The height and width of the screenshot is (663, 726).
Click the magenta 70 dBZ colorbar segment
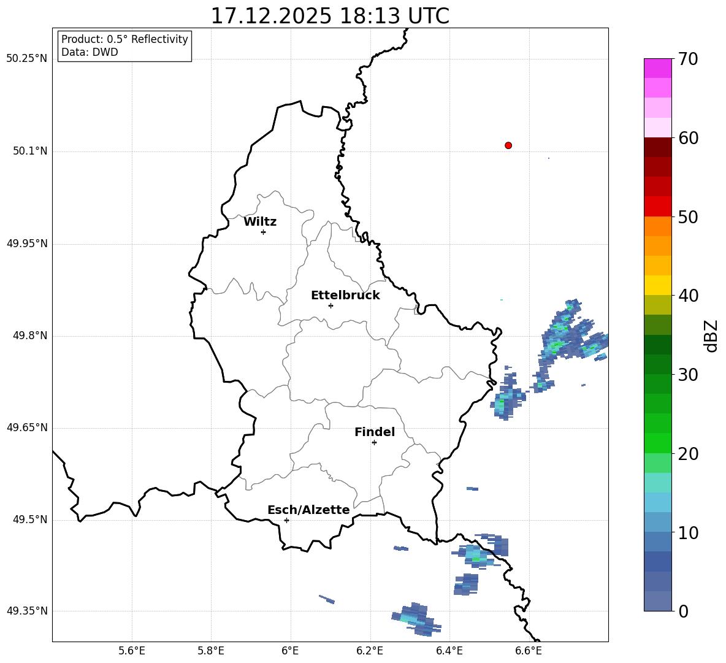658,68
